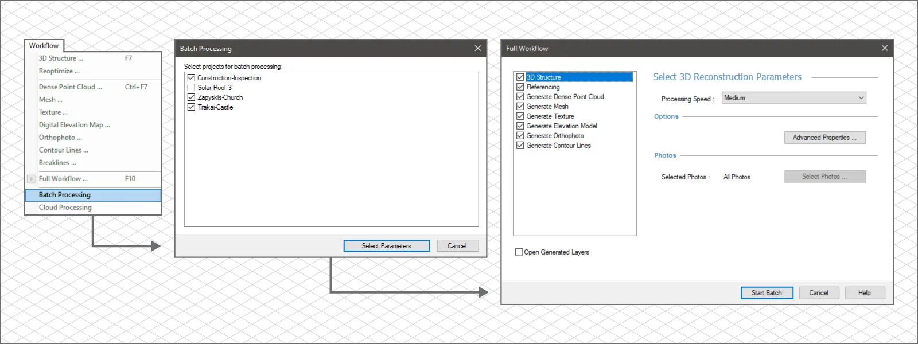Choose Cloud Processing menu item

tap(93, 208)
